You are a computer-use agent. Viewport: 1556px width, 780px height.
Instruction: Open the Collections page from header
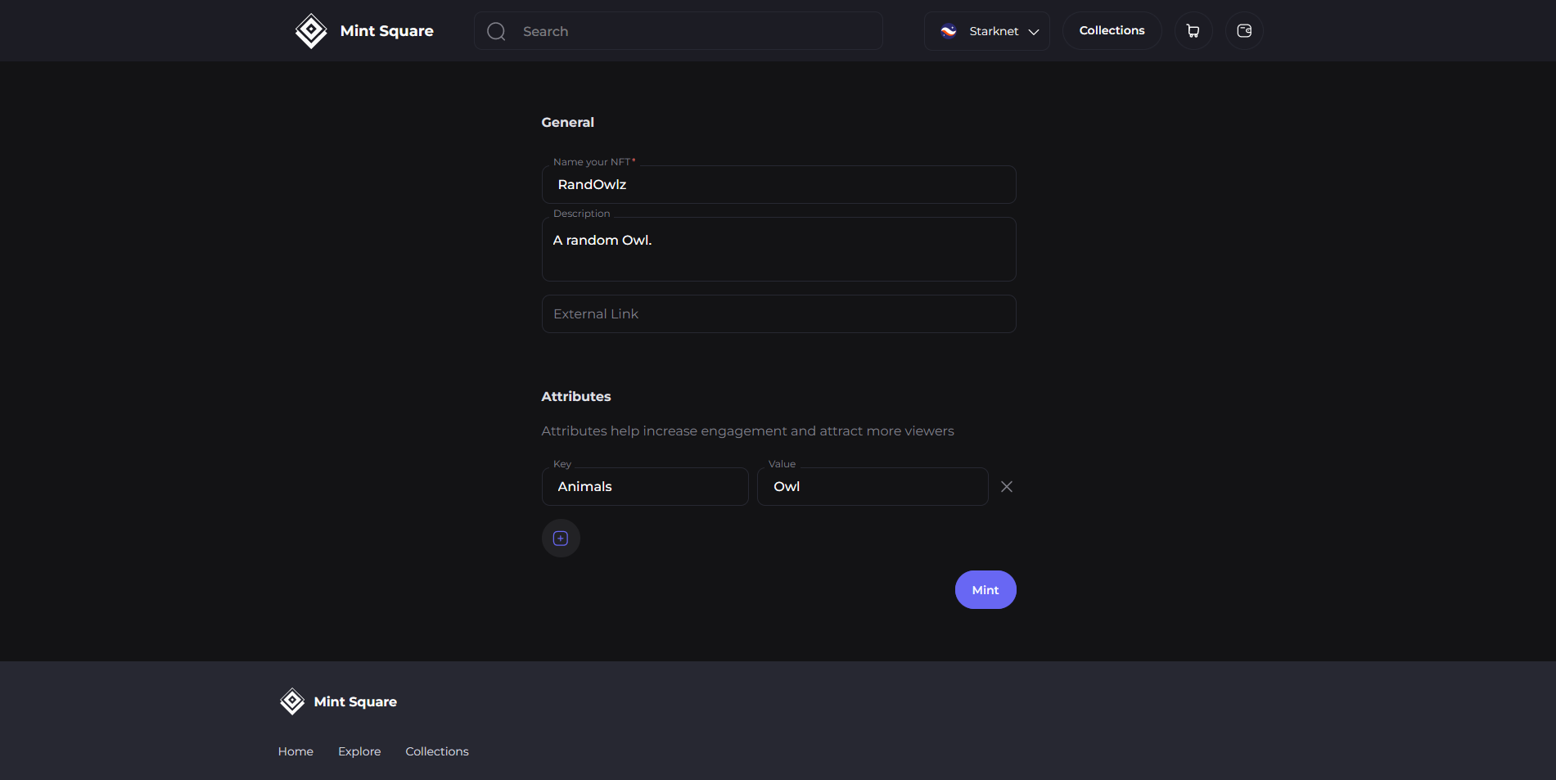(x=1112, y=31)
